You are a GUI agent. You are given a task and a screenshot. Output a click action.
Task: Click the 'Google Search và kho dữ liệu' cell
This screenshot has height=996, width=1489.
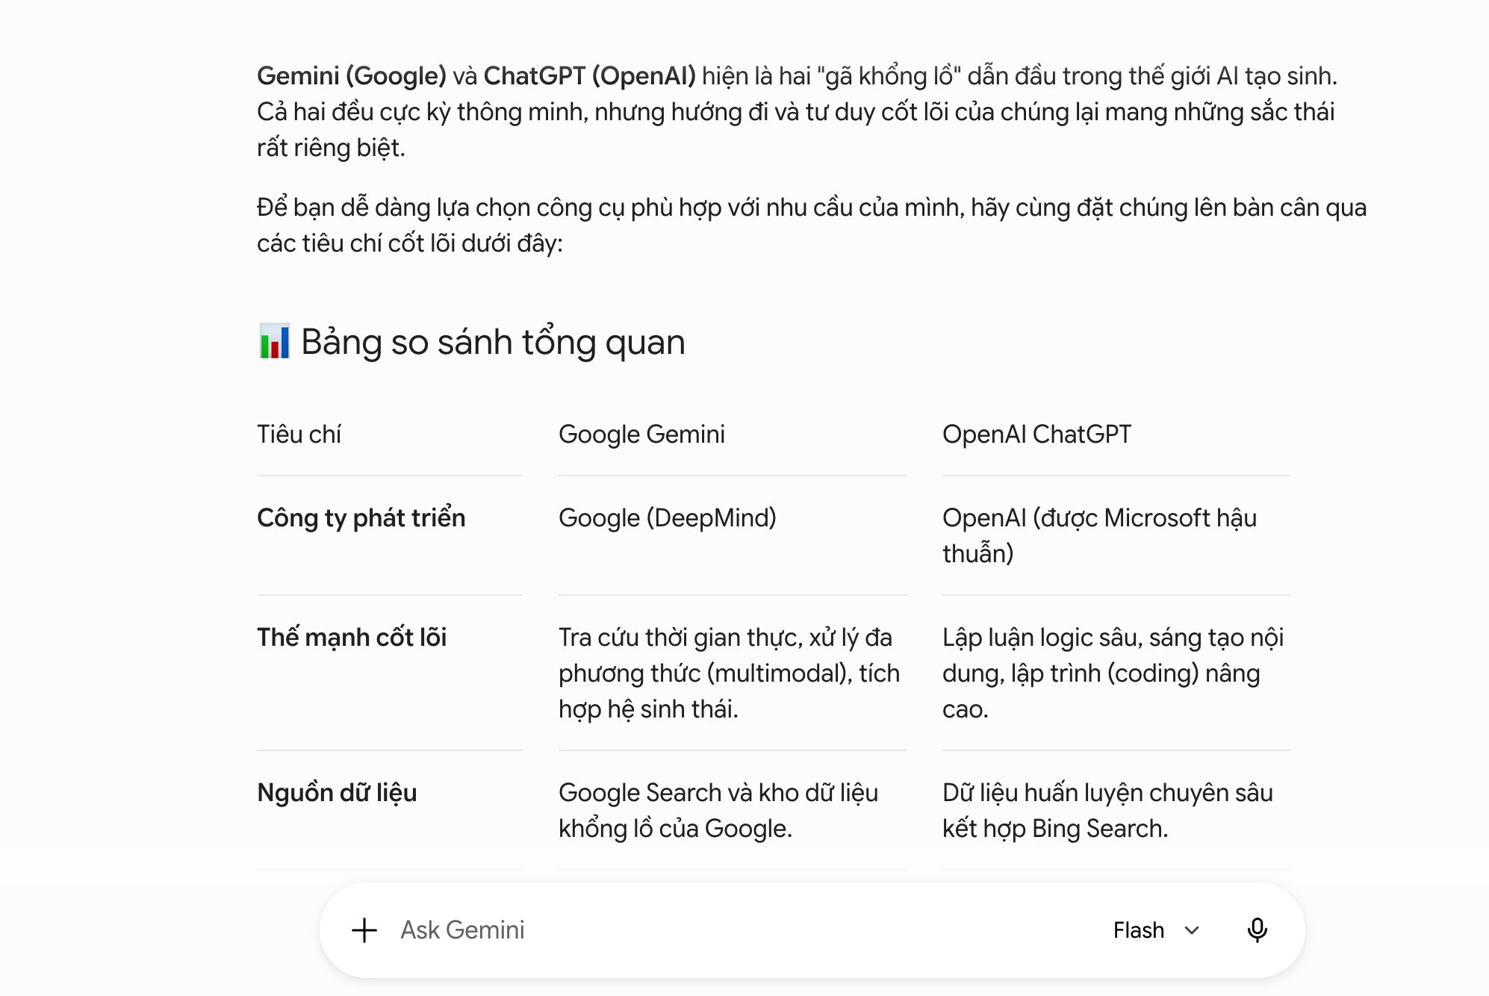[x=718, y=811]
